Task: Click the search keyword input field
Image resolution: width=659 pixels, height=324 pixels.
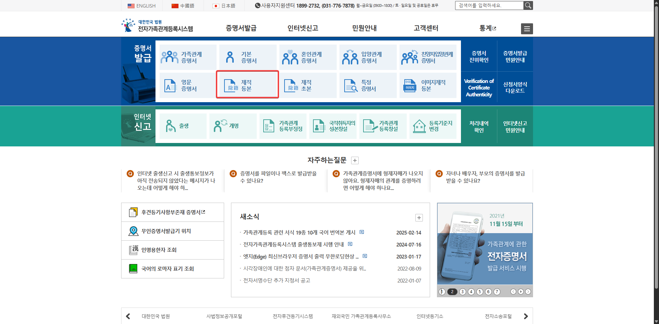Action: coord(489,5)
